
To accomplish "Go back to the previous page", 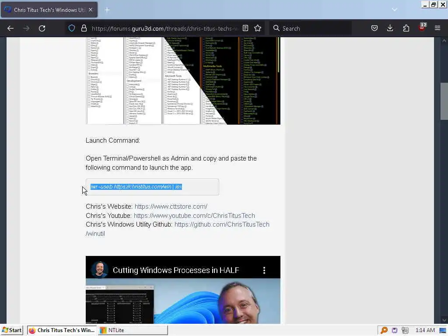I will tap(10, 28).
